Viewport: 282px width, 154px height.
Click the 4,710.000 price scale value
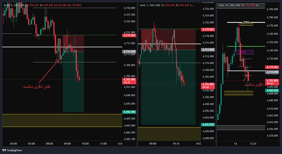[208, 63]
